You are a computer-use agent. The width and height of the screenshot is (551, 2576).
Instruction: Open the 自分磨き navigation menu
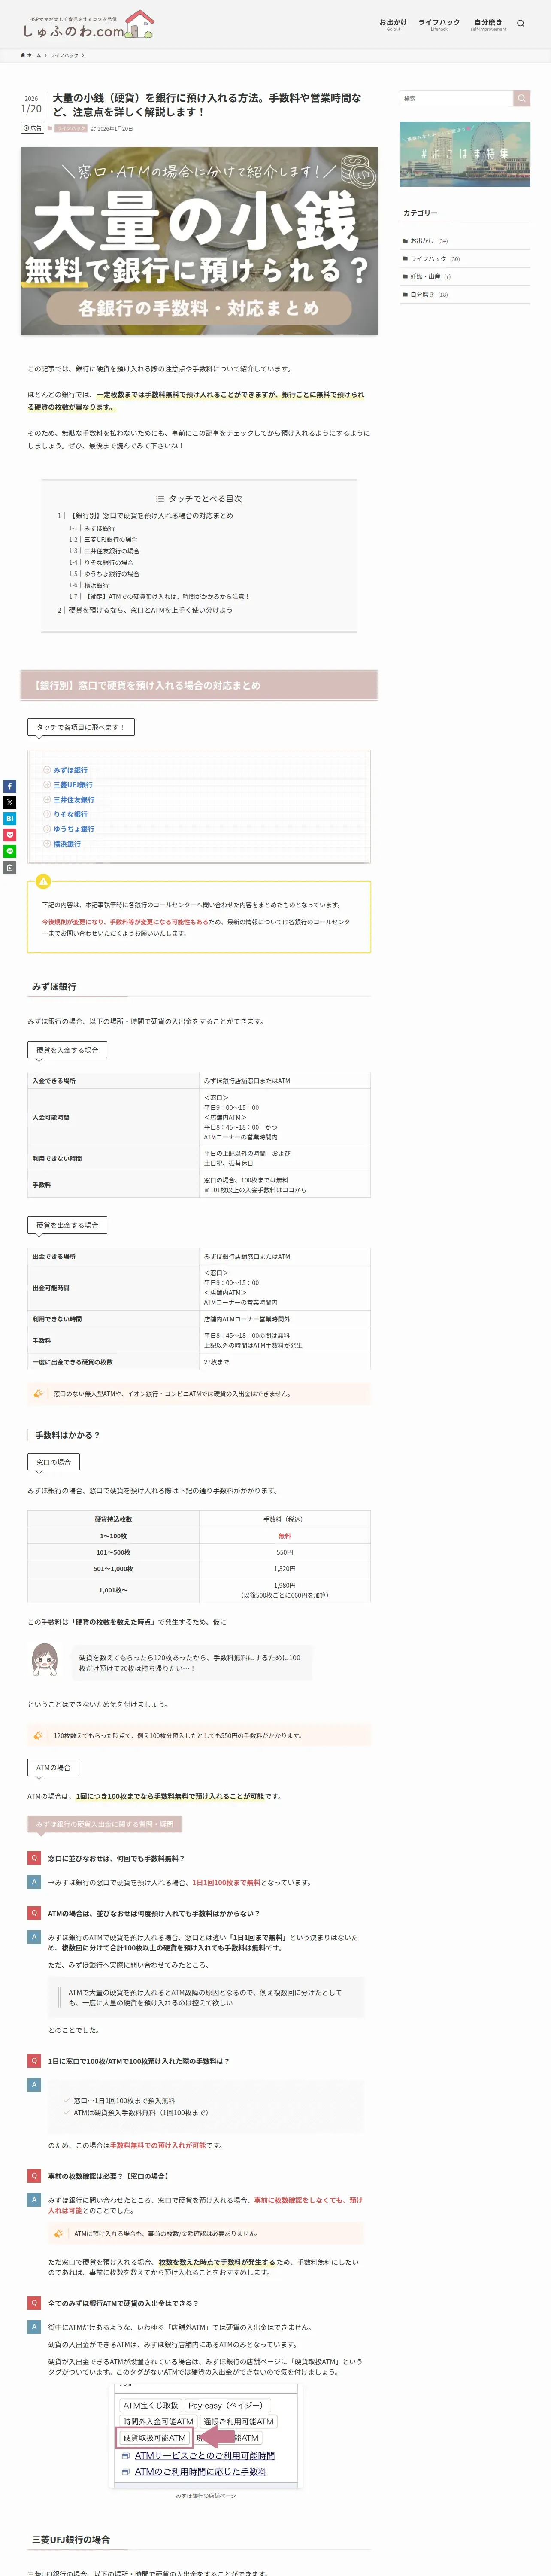click(x=488, y=24)
